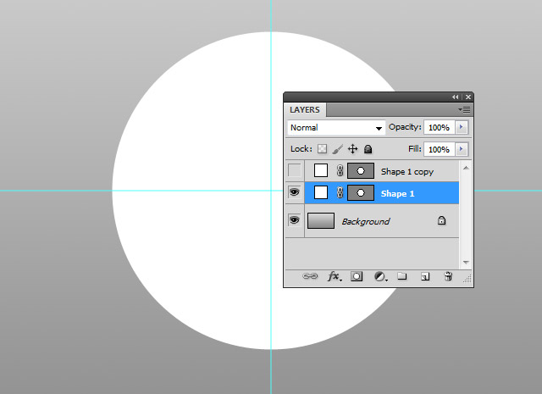
Task: Lock layer position
Action: pos(352,149)
